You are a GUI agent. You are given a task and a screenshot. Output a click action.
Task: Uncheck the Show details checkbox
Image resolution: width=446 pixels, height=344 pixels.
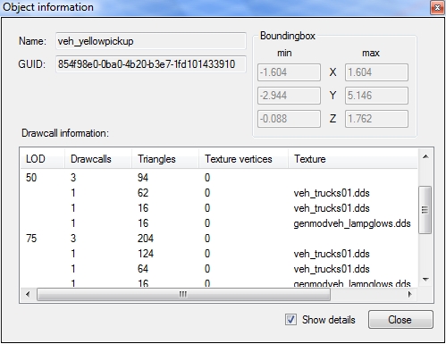(290, 320)
